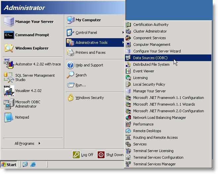Open the Command Prompt icon
The width and height of the screenshot is (218, 174).
(9, 35)
